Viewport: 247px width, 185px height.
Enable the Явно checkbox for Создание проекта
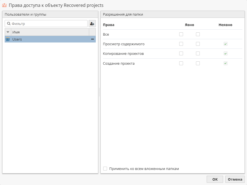coord(181,63)
